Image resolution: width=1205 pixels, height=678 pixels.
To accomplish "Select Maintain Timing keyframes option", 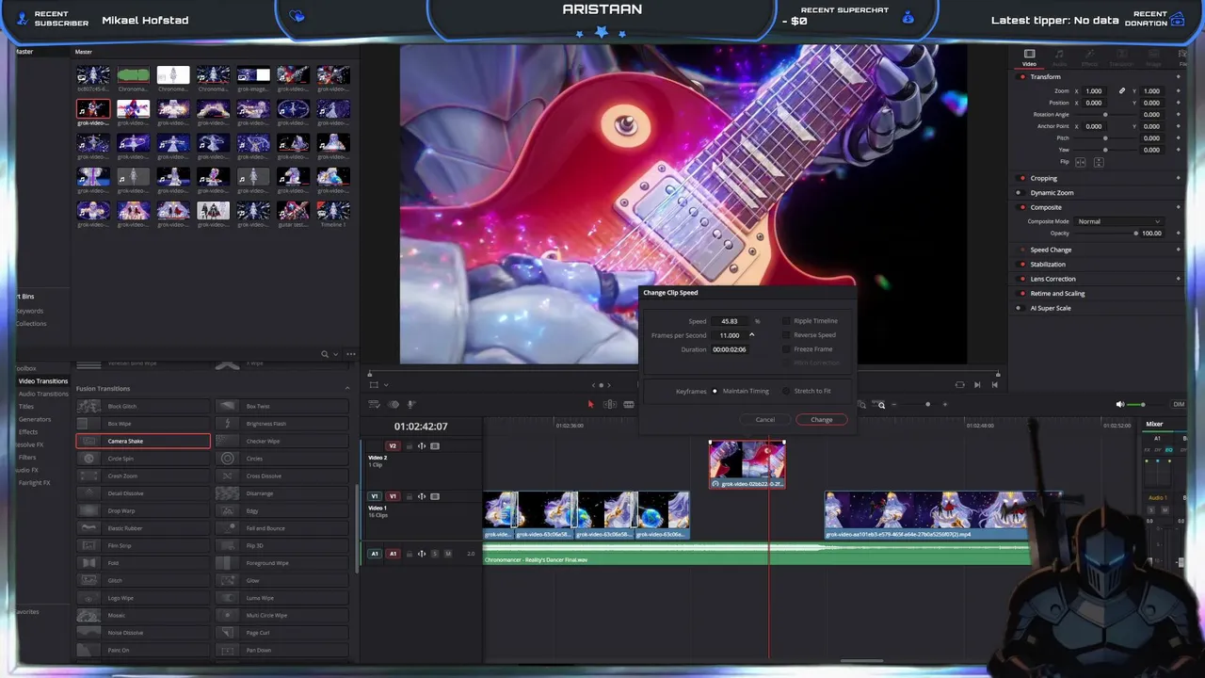I will tap(715, 391).
